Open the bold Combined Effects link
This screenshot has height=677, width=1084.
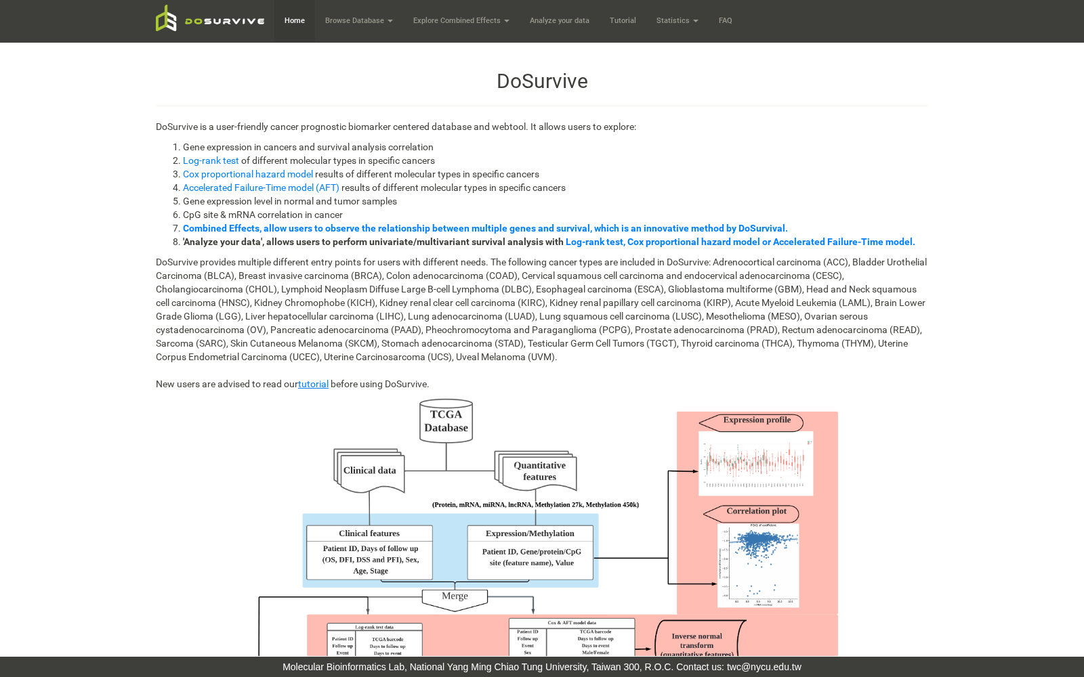click(x=485, y=228)
